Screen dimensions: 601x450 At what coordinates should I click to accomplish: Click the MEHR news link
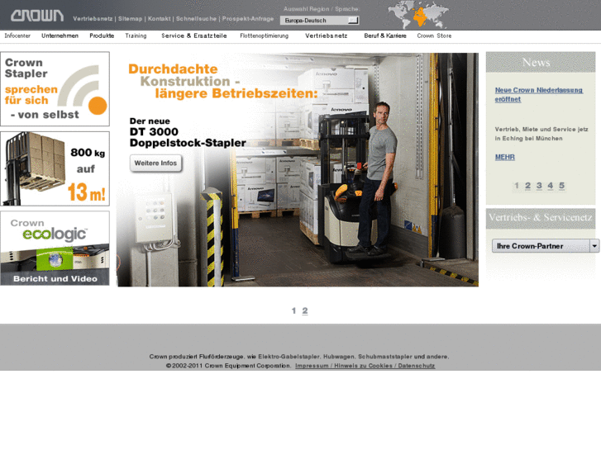(505, 157)
